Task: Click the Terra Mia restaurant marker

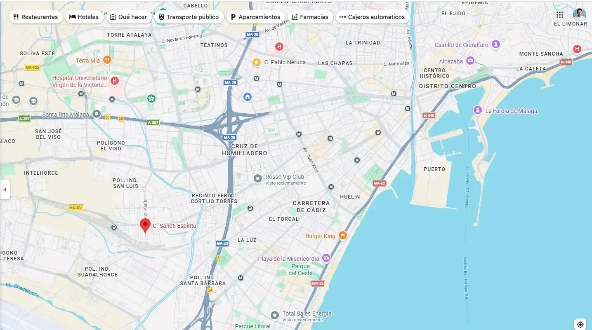Action: (107, 60)
